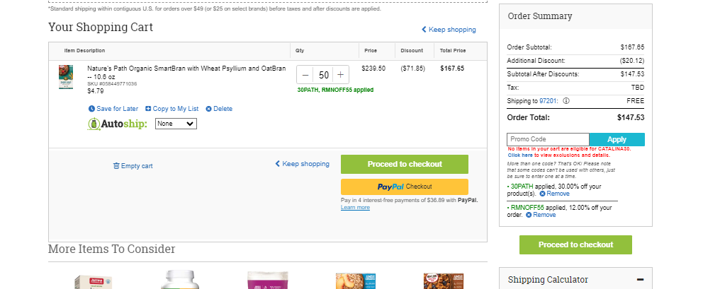
Task: Increase quantity with the plus button
Action: pos(340,75)
